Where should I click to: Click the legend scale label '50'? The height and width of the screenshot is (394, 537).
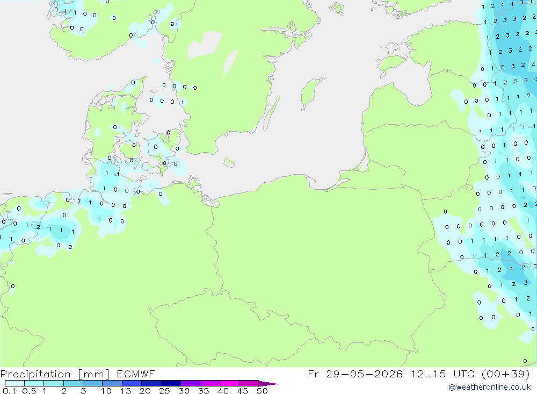263,391
